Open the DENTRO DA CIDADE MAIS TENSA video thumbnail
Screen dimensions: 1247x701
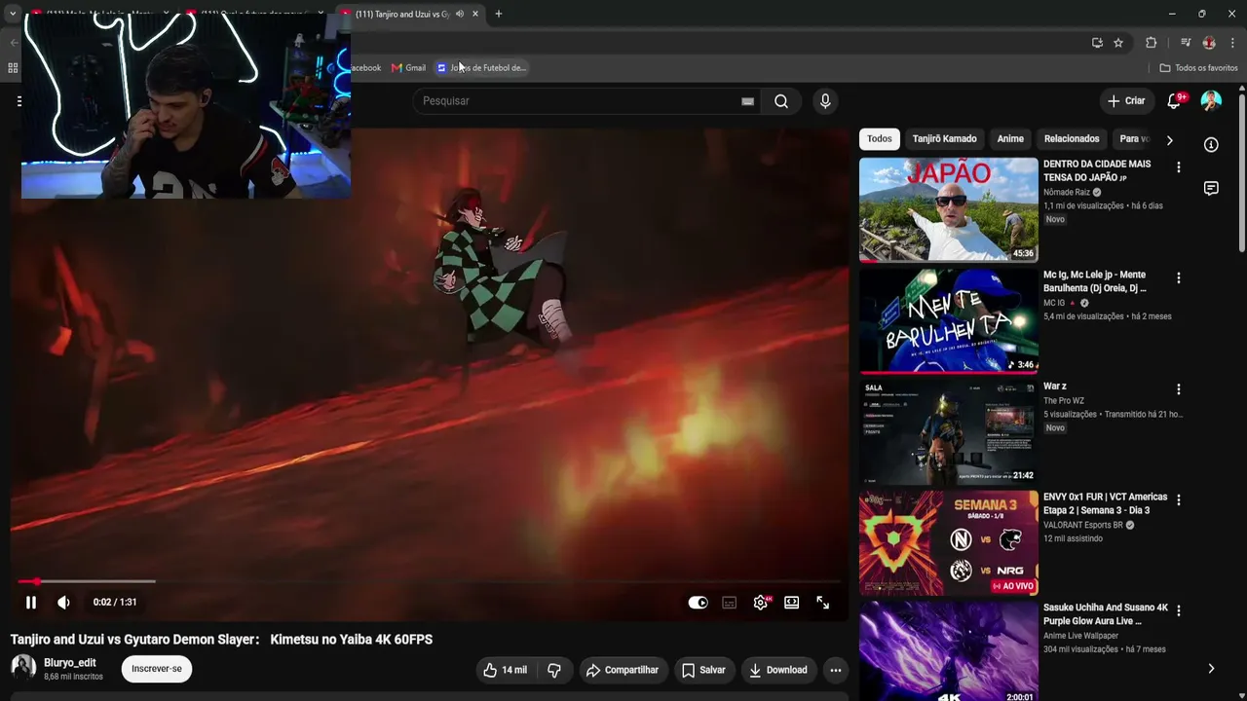click(949, 209)
